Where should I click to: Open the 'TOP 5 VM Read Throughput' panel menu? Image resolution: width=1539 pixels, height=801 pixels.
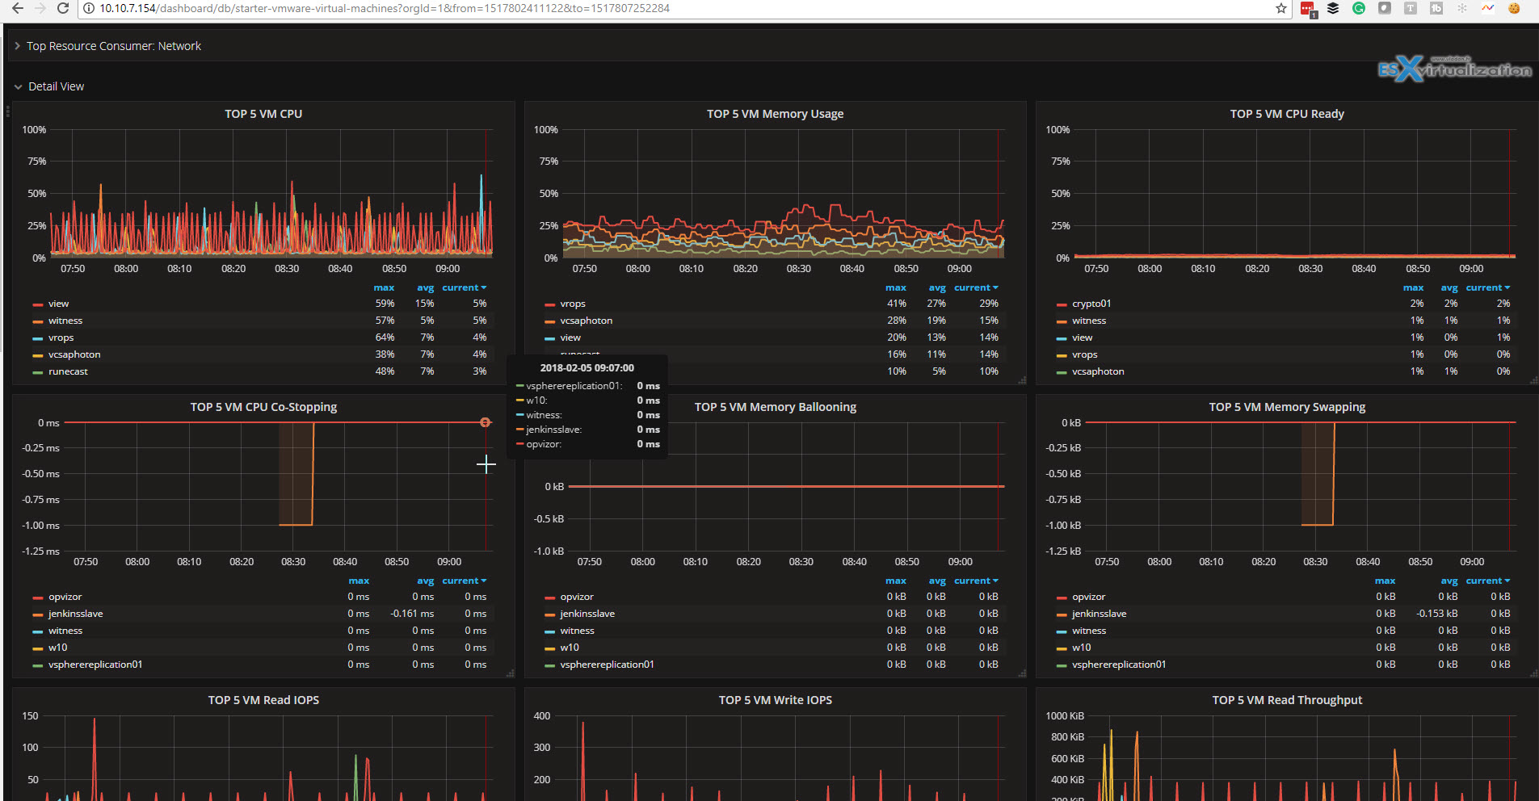point(1287,700)
